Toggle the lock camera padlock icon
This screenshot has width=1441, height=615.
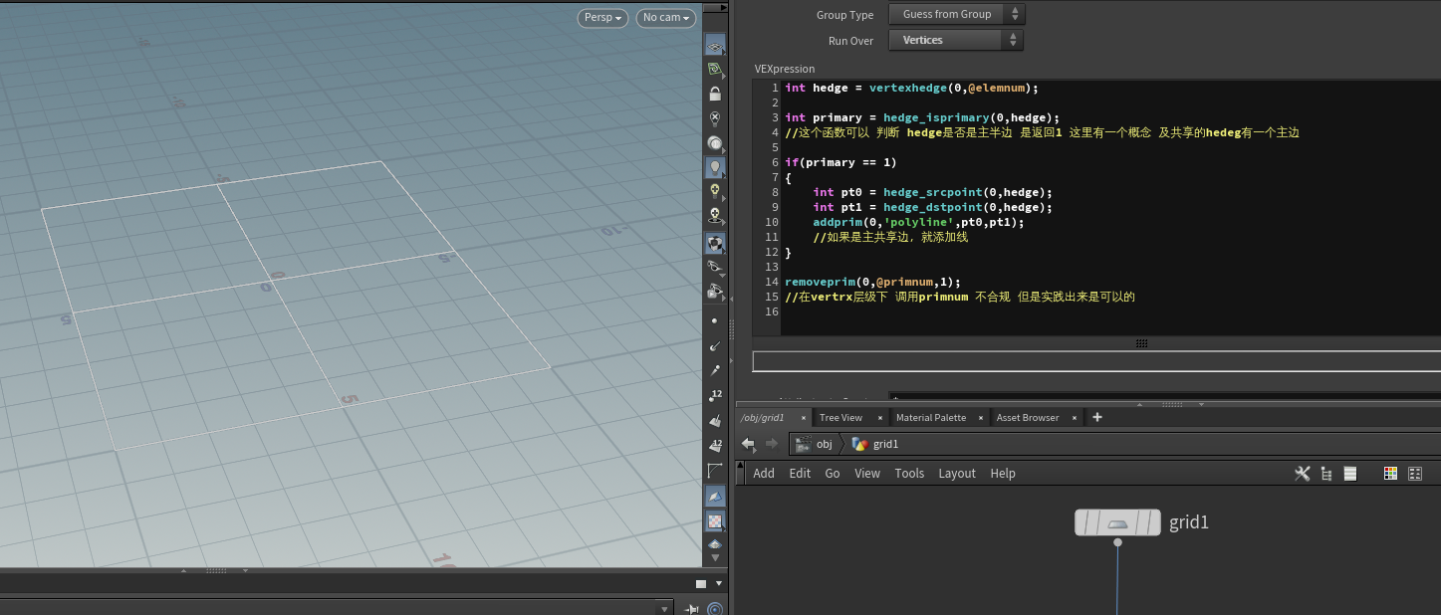714,95
